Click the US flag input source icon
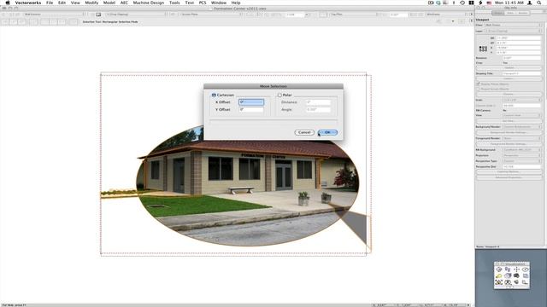The height and width of the screenshot is (307, 547). point(489,3)
